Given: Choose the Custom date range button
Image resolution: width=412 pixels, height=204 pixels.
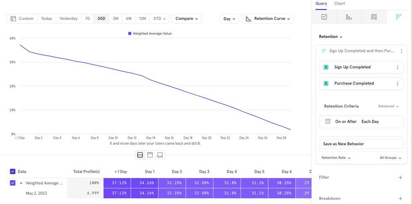Looking at the screenshot, I should pyautogui.click(x=22, y=19).
